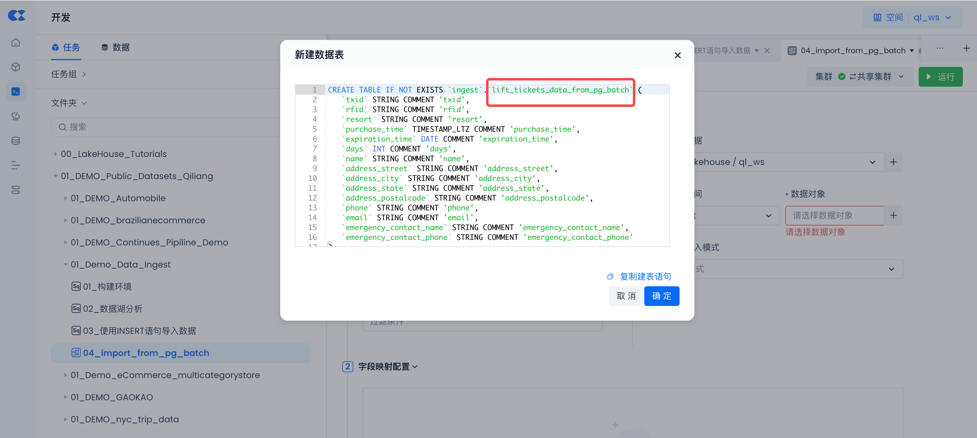Screen dimensions: 977x438
Task: Switch to the 数据 tab
Action: point(116,47)
